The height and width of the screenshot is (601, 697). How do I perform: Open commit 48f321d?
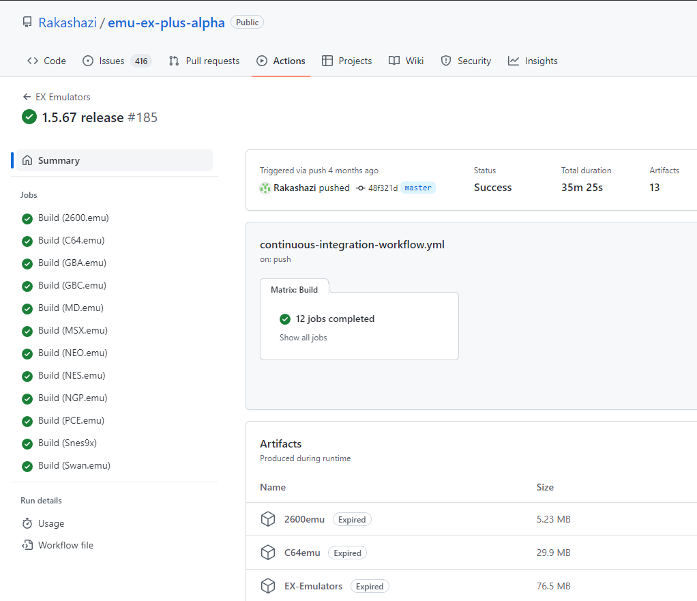point(383,188)
